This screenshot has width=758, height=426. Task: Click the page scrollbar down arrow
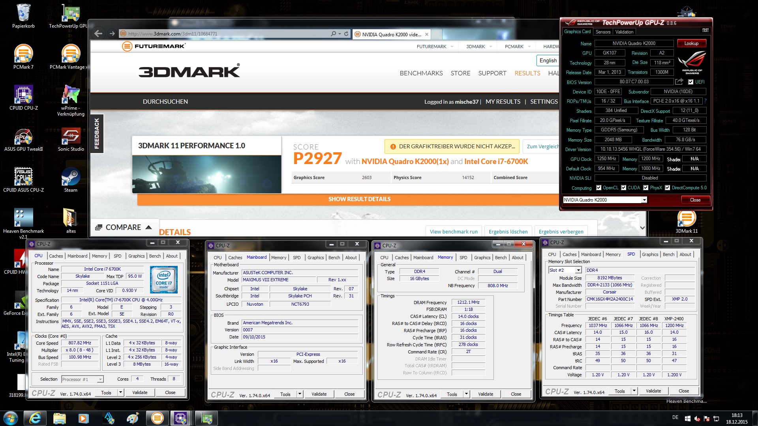pyautogui.click(x=642, y=228)
